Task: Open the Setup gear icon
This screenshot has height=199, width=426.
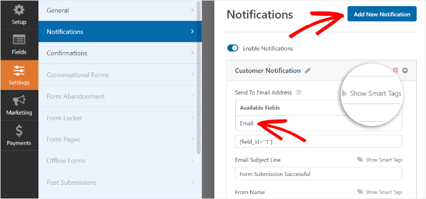Action: [19, 10]
